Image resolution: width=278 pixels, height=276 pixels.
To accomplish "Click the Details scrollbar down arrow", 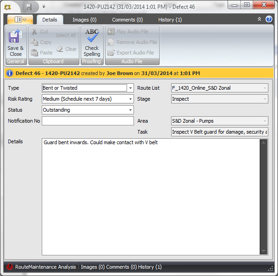I will pos(263,251).
